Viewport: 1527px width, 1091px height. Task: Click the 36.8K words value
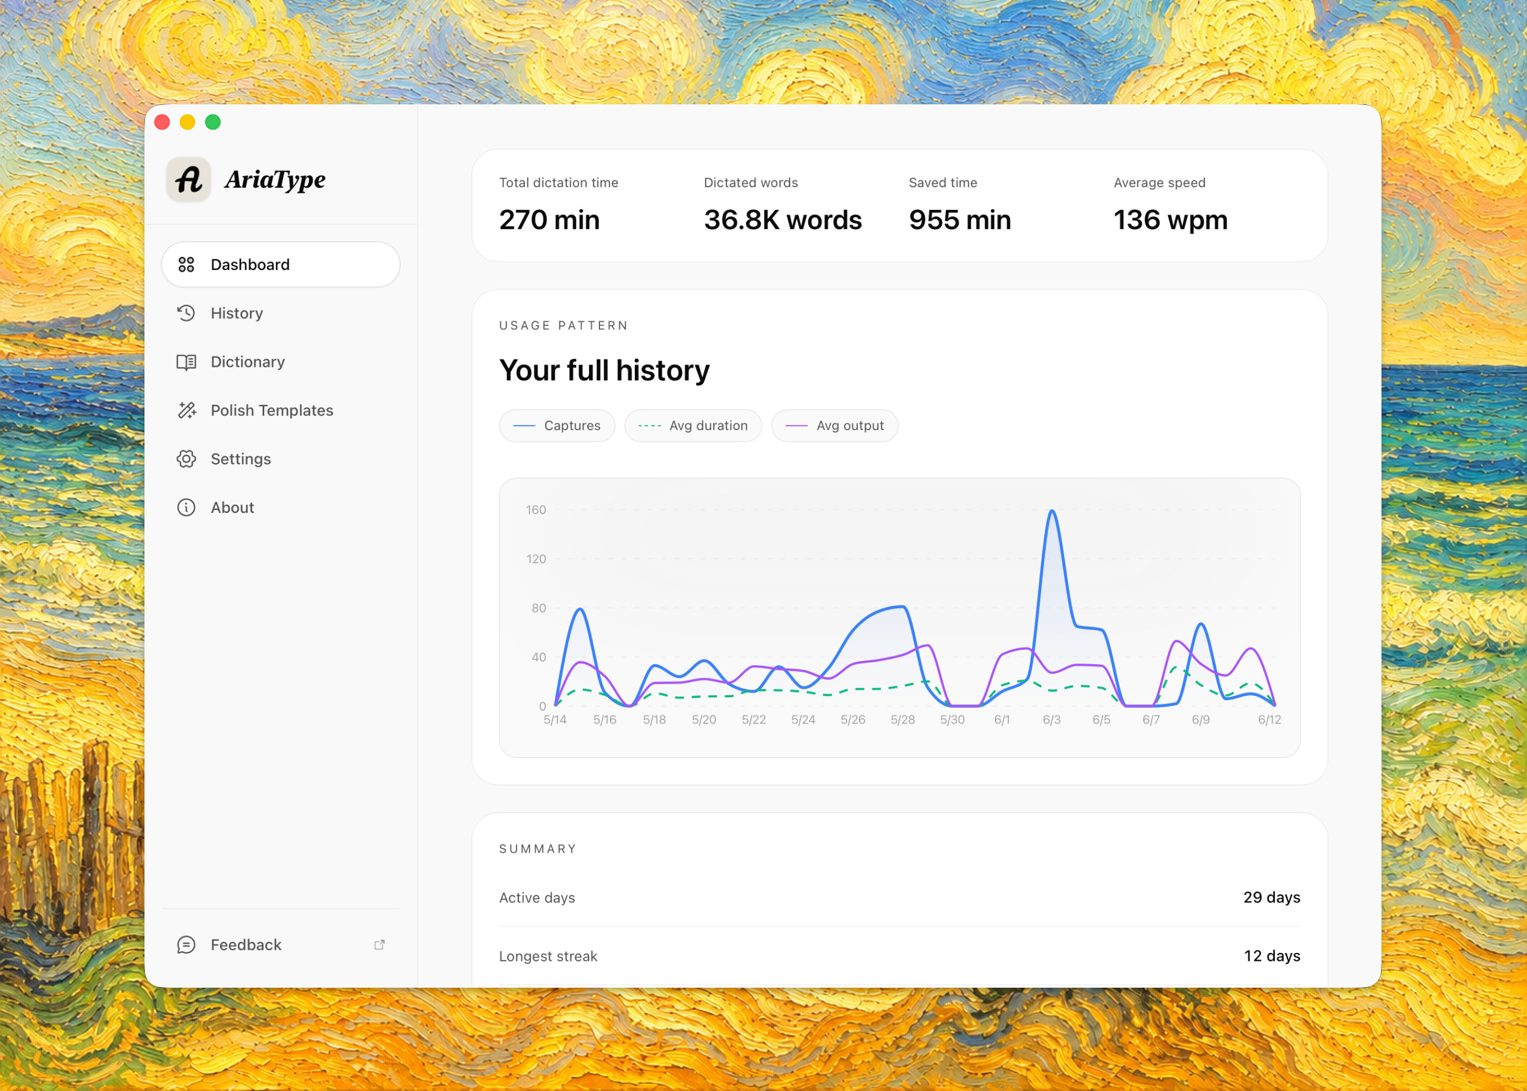783,220
